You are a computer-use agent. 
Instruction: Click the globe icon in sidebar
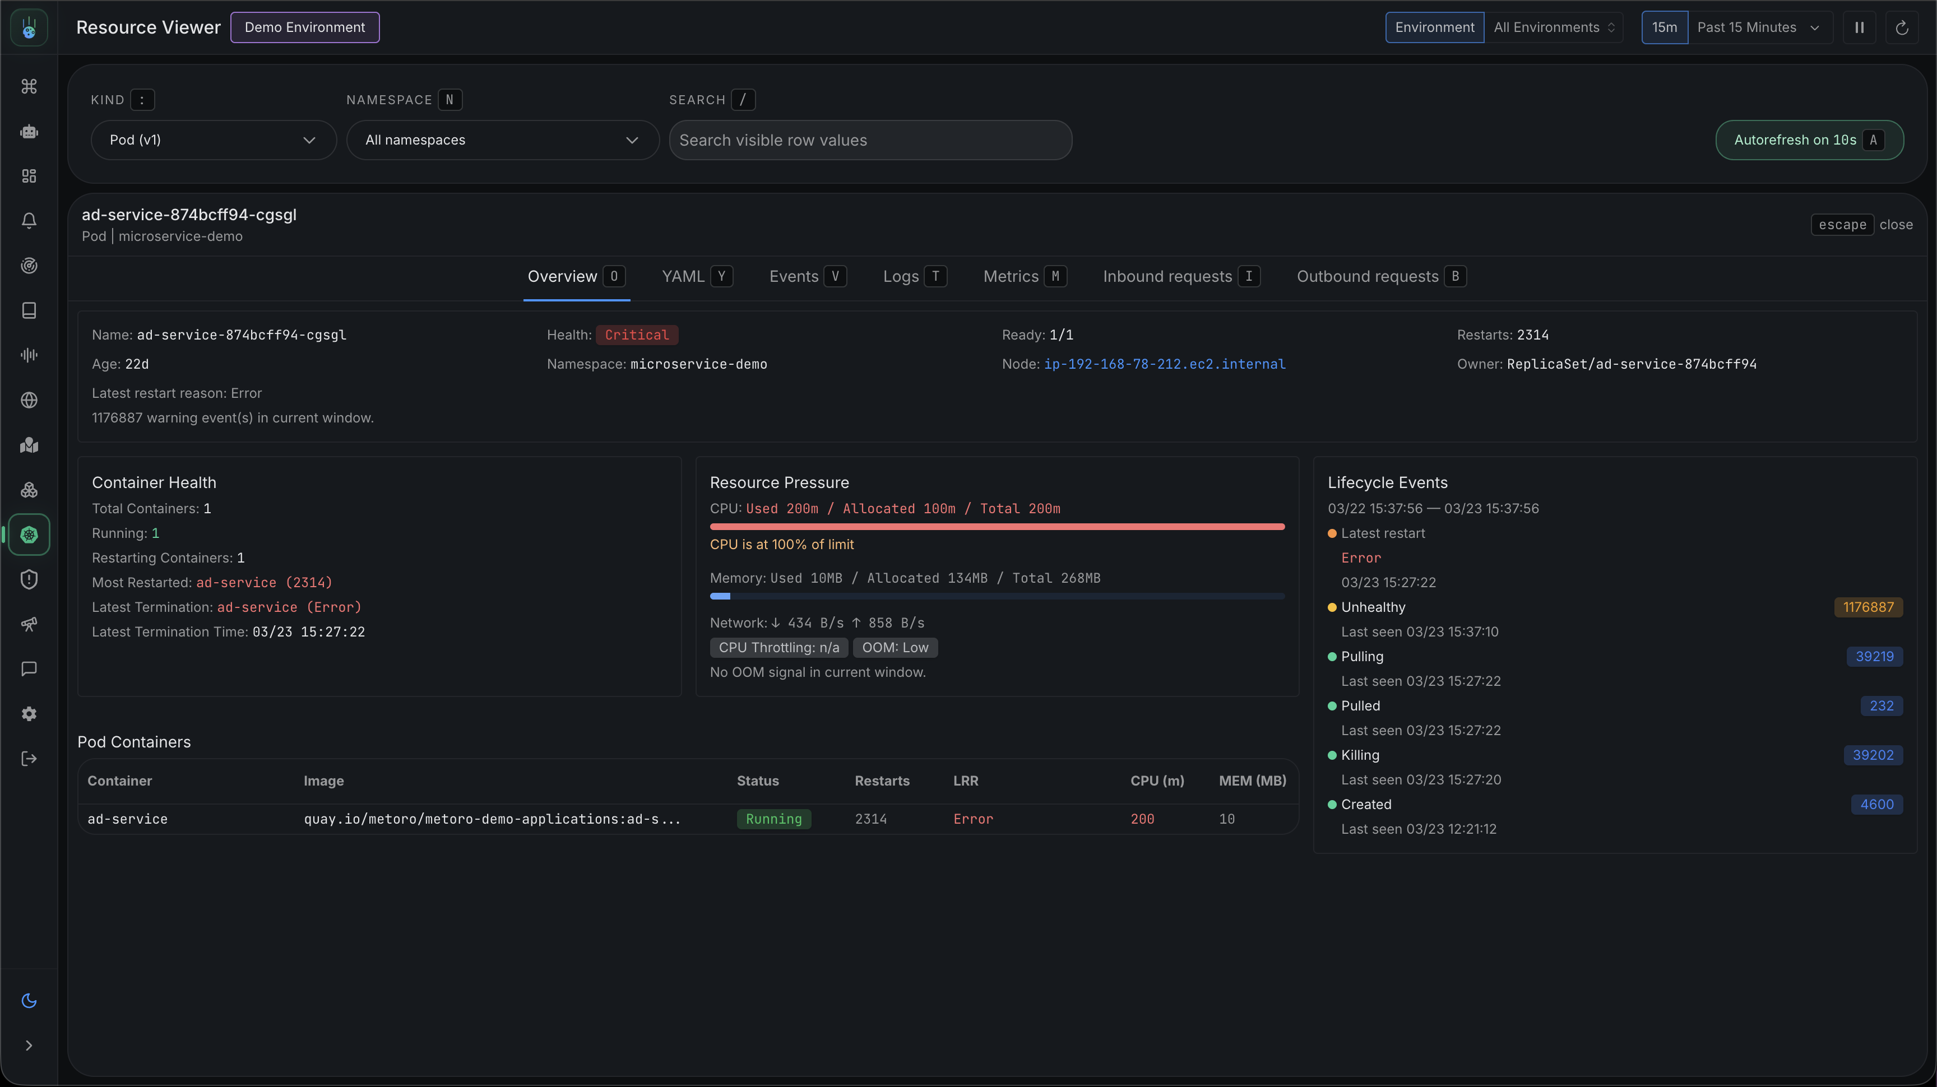tap(29, 400)
